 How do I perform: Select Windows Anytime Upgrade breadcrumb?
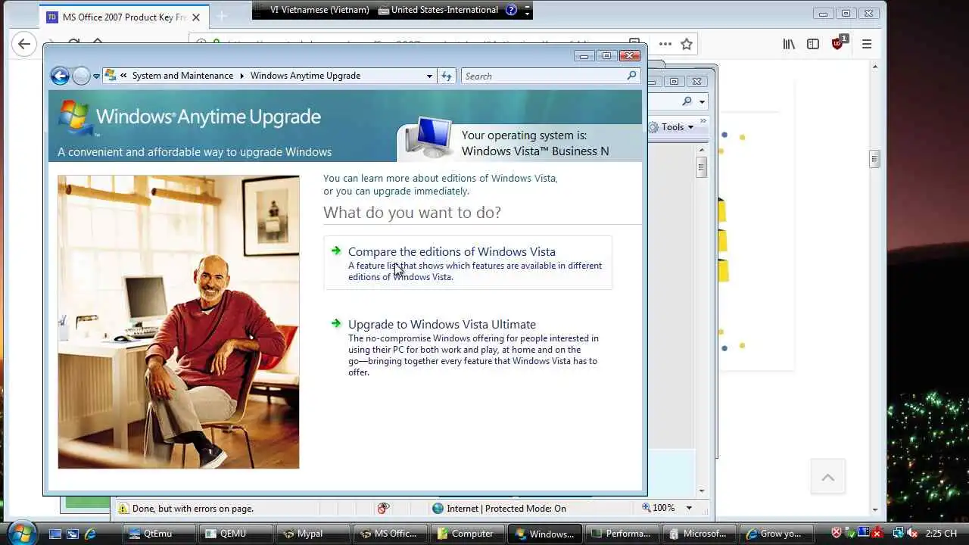pyautogui.click(x=305, y=76)
